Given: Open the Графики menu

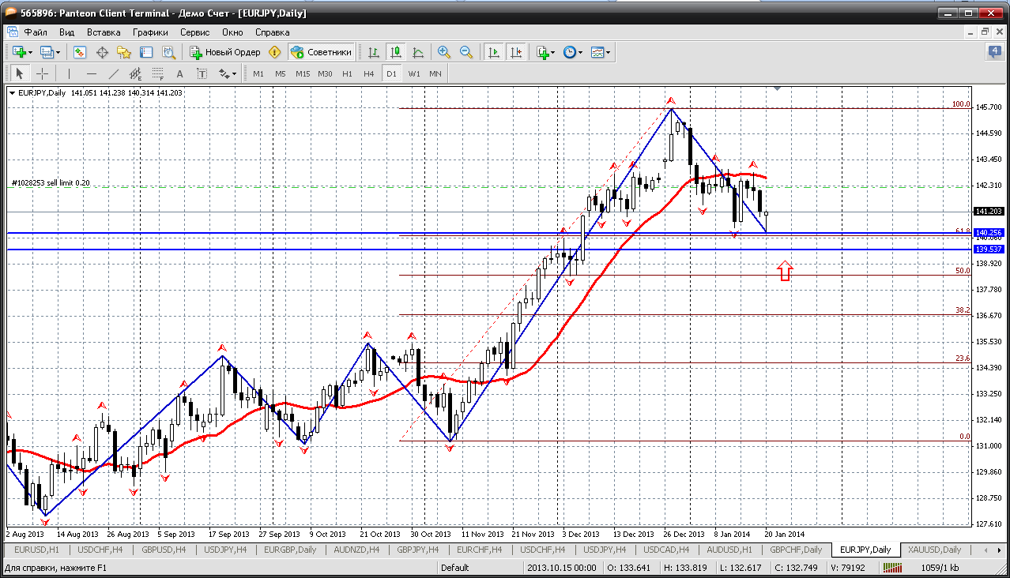Looking at the screenshot, I should tap(150, 32).
